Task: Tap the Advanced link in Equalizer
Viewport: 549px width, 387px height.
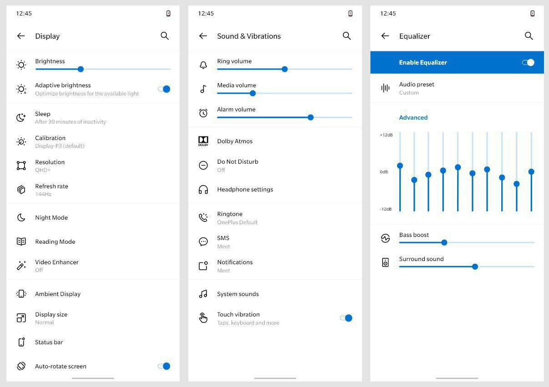Action: coord(413,117)
